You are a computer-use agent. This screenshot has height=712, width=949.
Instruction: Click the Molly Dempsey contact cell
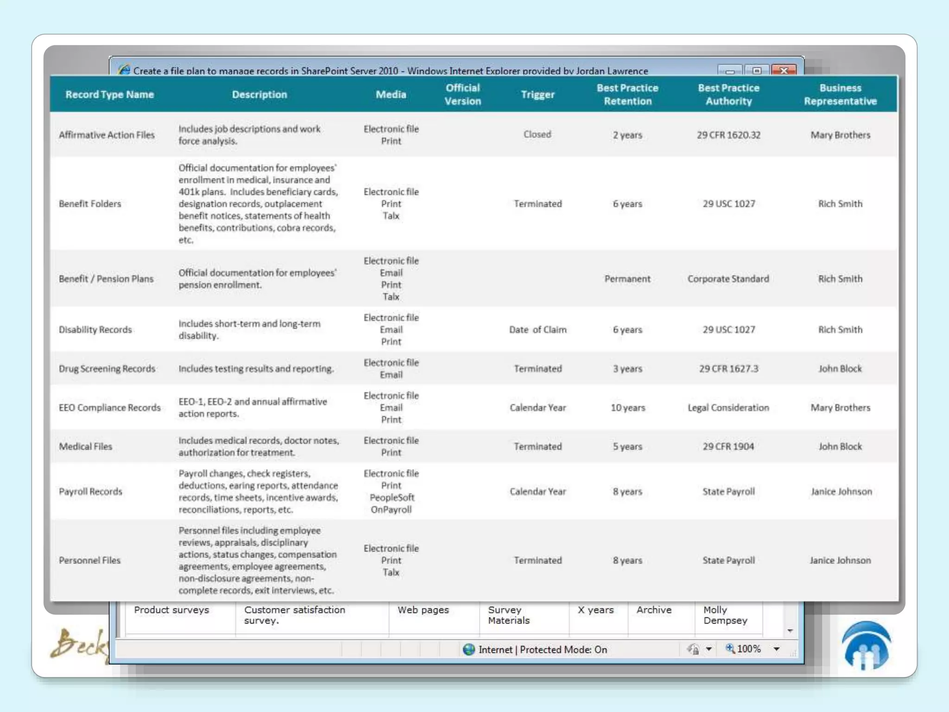(725, 615)
